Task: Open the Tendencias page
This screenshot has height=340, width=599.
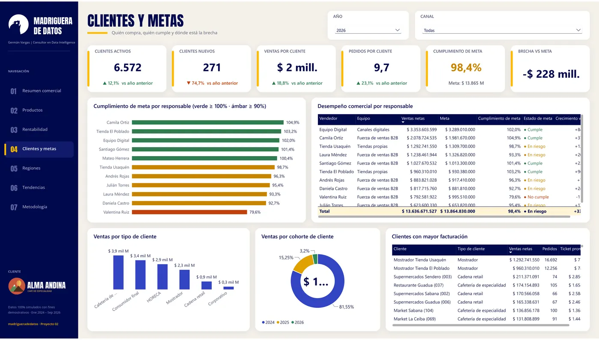Action: 39,187
